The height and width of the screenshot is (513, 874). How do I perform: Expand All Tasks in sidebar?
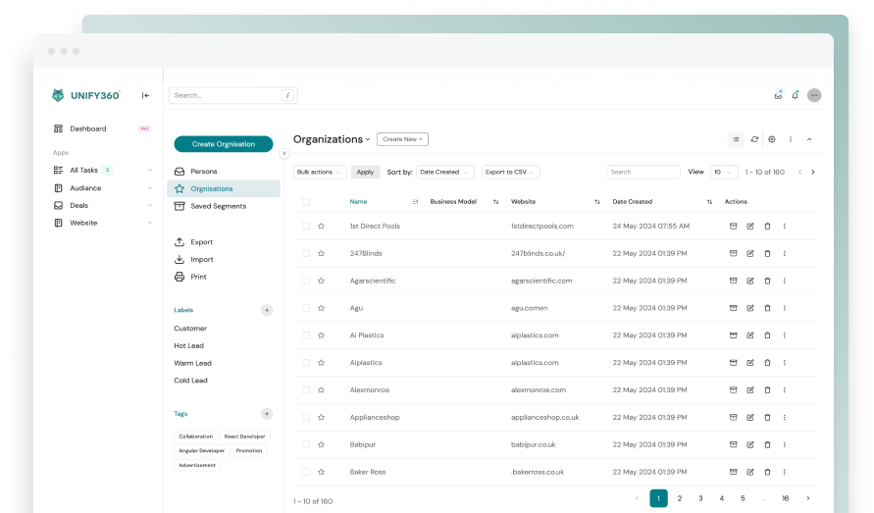click(x=150, y=170)
